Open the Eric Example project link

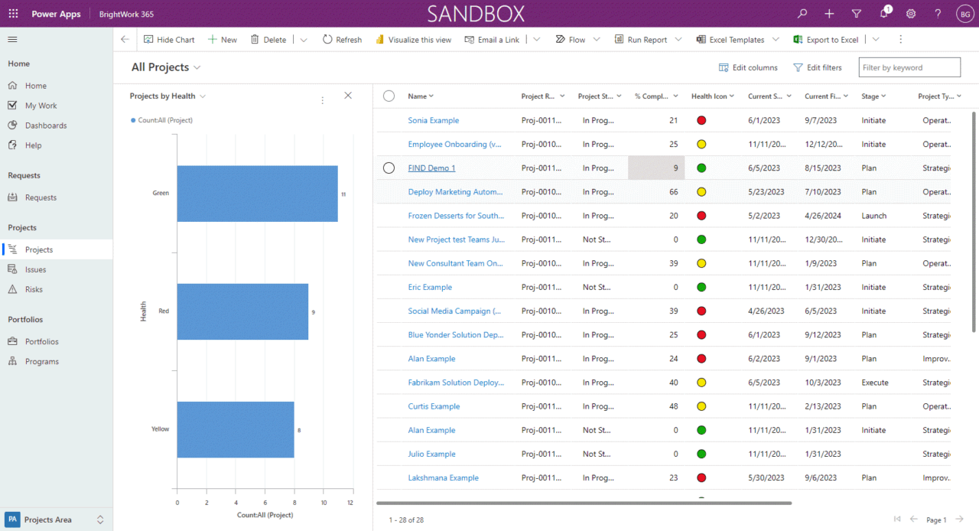pyautogui.click(x=430, y=287)
